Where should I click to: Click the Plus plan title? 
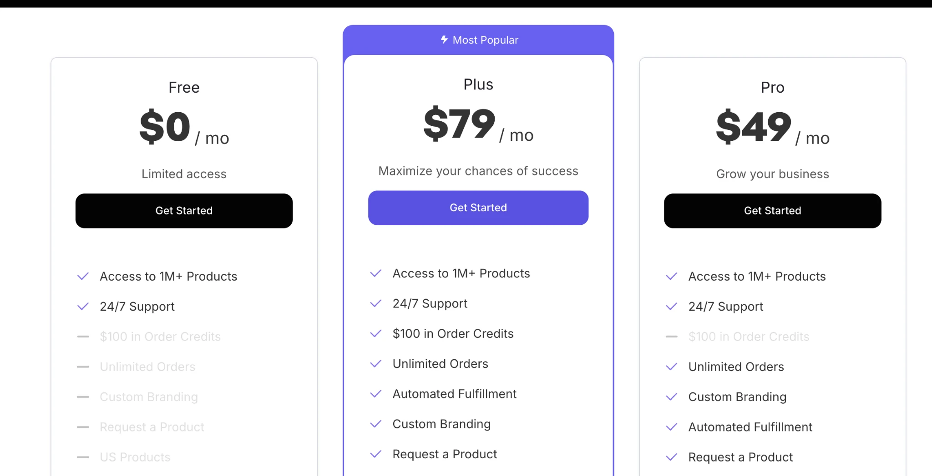pyautogui.click(x=478, y=84)
